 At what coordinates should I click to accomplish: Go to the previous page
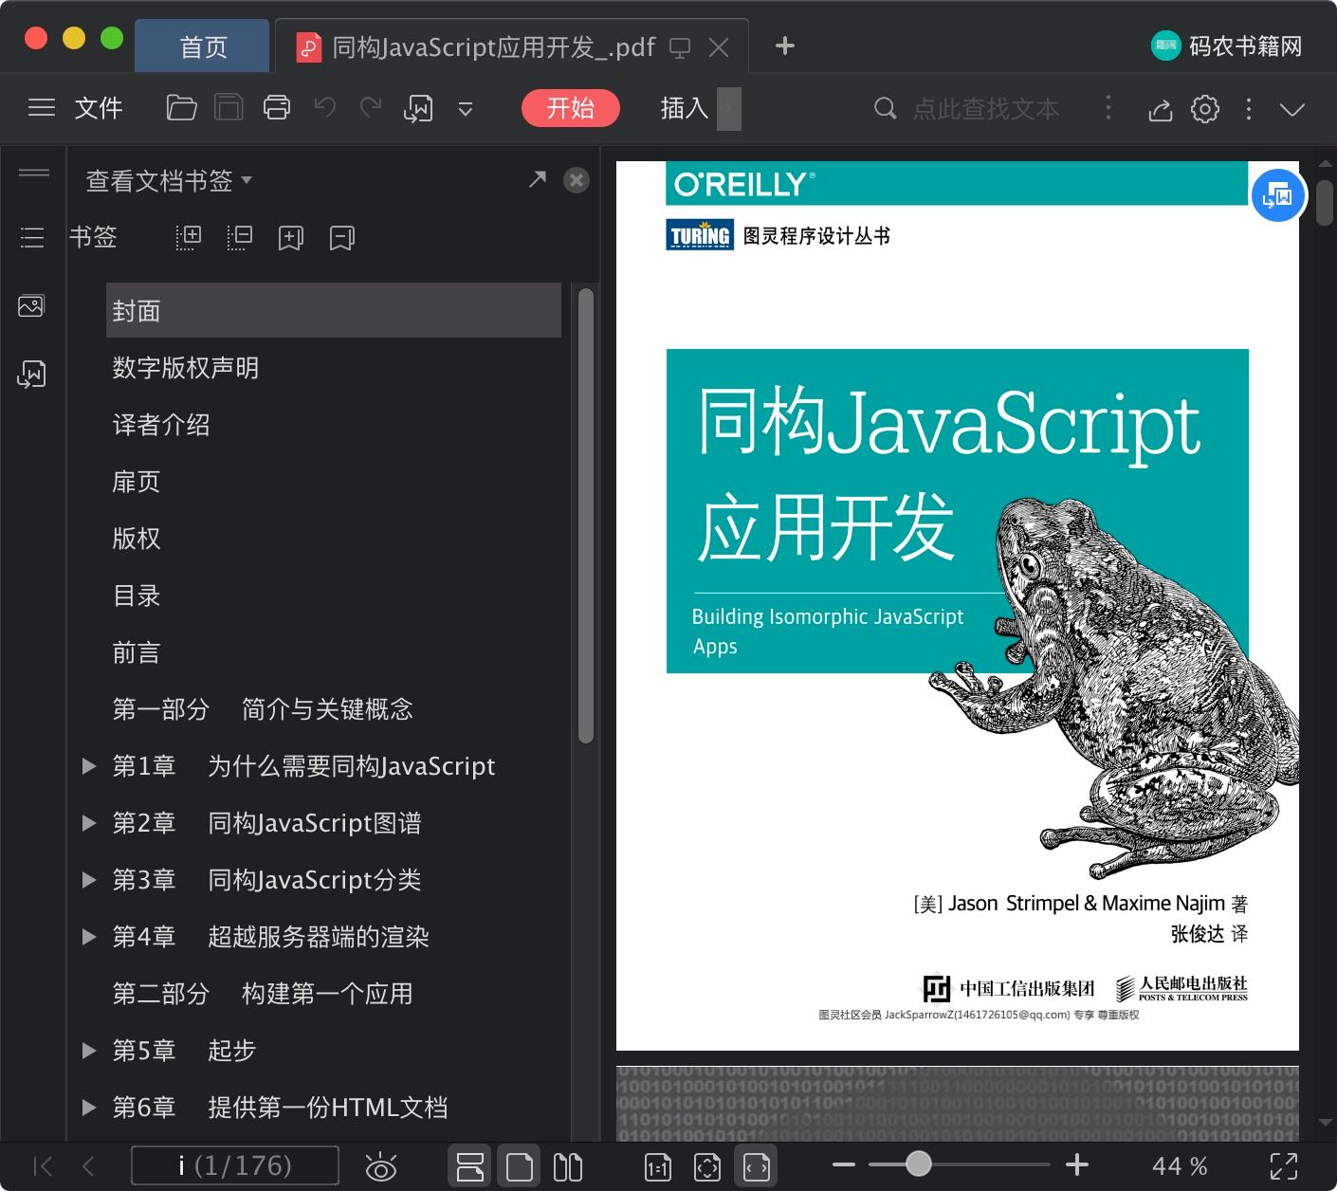88,1165
